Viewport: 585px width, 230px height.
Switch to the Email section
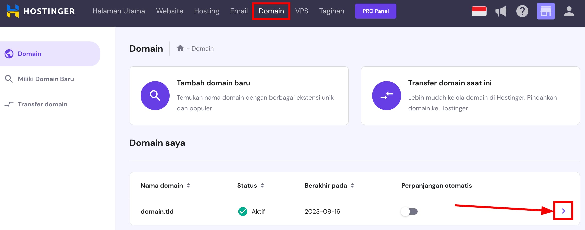pyautogui.click(x=239, y=11)
